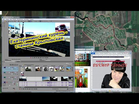The height and width of the screenshot is (104, 139).
Task: Open the Правка menu in Vegas Pro
Action: click(x=8, y=19)
